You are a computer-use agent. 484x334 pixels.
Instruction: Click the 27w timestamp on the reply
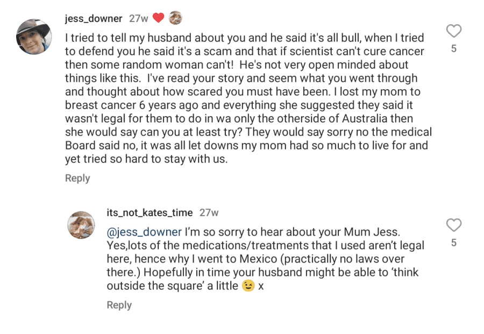209,212
